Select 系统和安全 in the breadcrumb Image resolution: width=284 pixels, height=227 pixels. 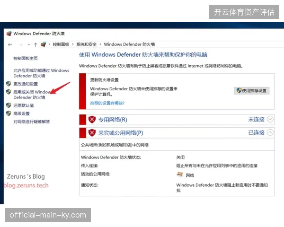[x=87, y=44]
